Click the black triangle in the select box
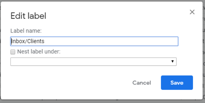The height and width of the screenshot is (103, 205). point(172,62)
